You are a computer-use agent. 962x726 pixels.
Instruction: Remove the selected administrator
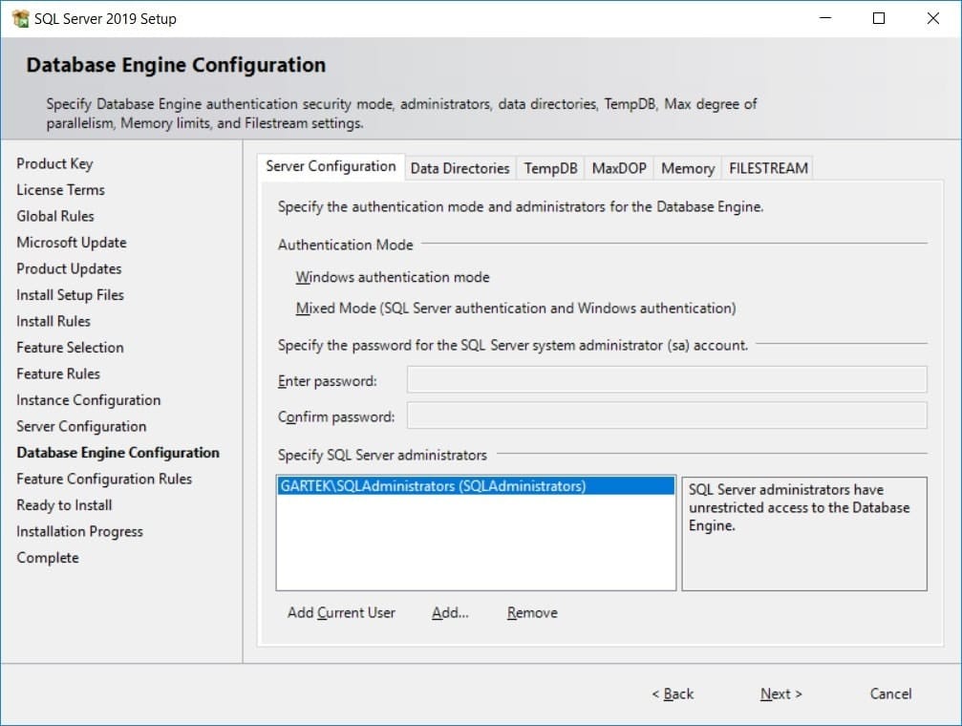click(531, 612)
